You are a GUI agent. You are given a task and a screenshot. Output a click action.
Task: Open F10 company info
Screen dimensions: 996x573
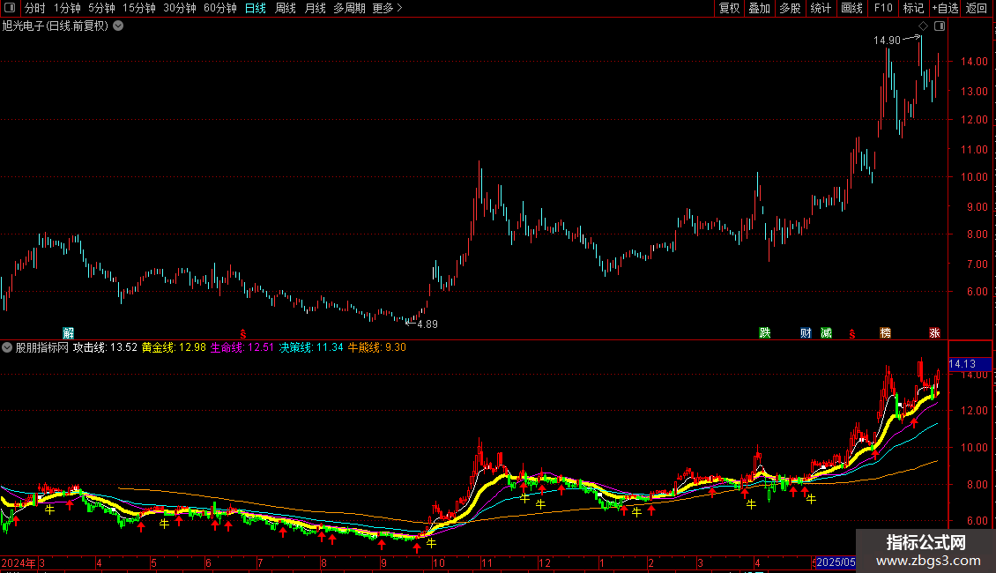pyautogui.click(x=883, y=8)
